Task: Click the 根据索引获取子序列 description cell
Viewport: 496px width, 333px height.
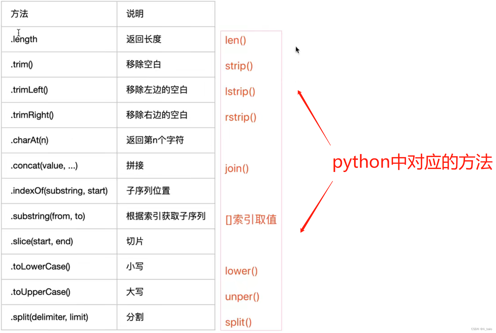Action: tap(166, 216)
